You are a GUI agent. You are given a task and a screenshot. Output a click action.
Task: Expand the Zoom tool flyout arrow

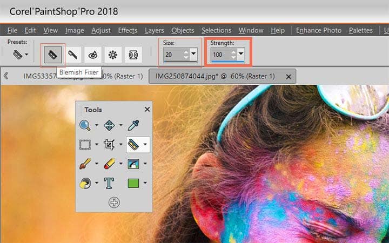(x=97, y=125)
